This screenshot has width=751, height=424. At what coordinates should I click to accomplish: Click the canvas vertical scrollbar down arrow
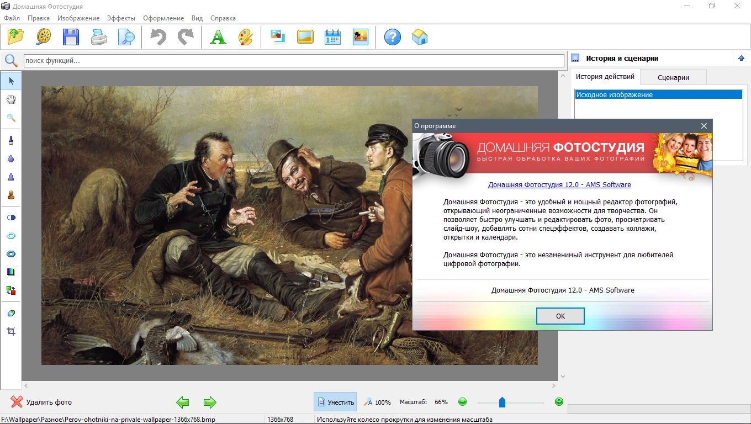(x=563, y=377)
